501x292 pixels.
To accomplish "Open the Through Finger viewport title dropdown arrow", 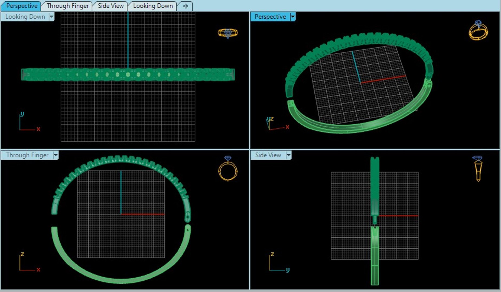I will point(56,155).
